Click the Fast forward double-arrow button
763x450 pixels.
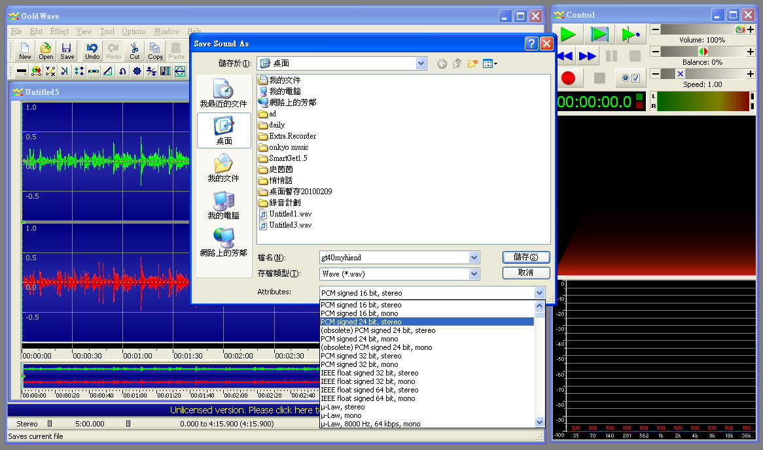(588, 56)
